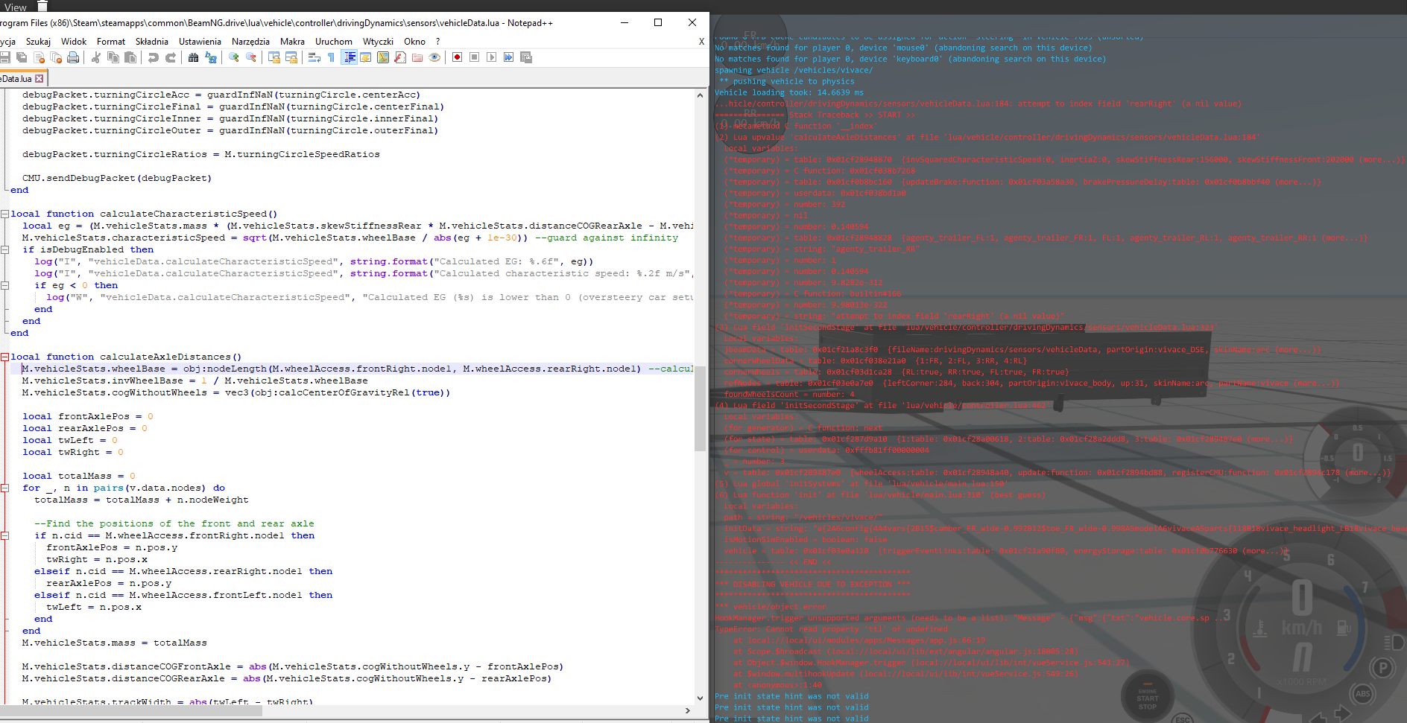Close the Data.lua tab with its red X
Screen dimensions: 1407x723
pyautogui.click(x=39, y=79)
